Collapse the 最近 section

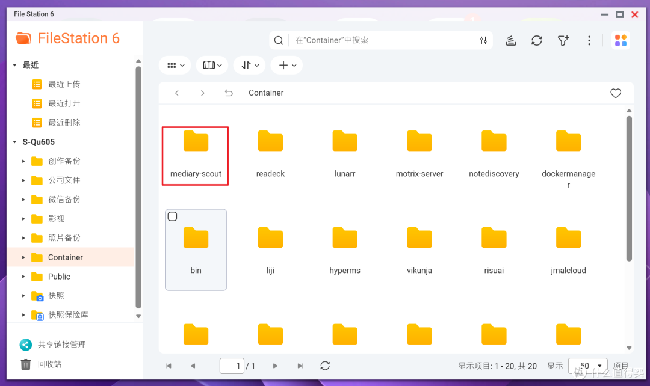(x=14, y=65)
